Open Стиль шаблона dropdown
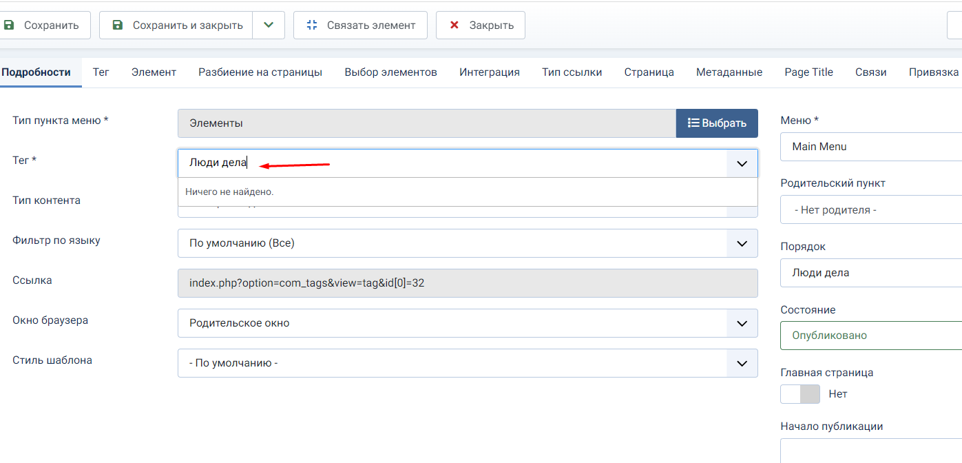Image resolution: width=962 pixels, height=463 pixels. pyautogui.click(x=468, y=363)
